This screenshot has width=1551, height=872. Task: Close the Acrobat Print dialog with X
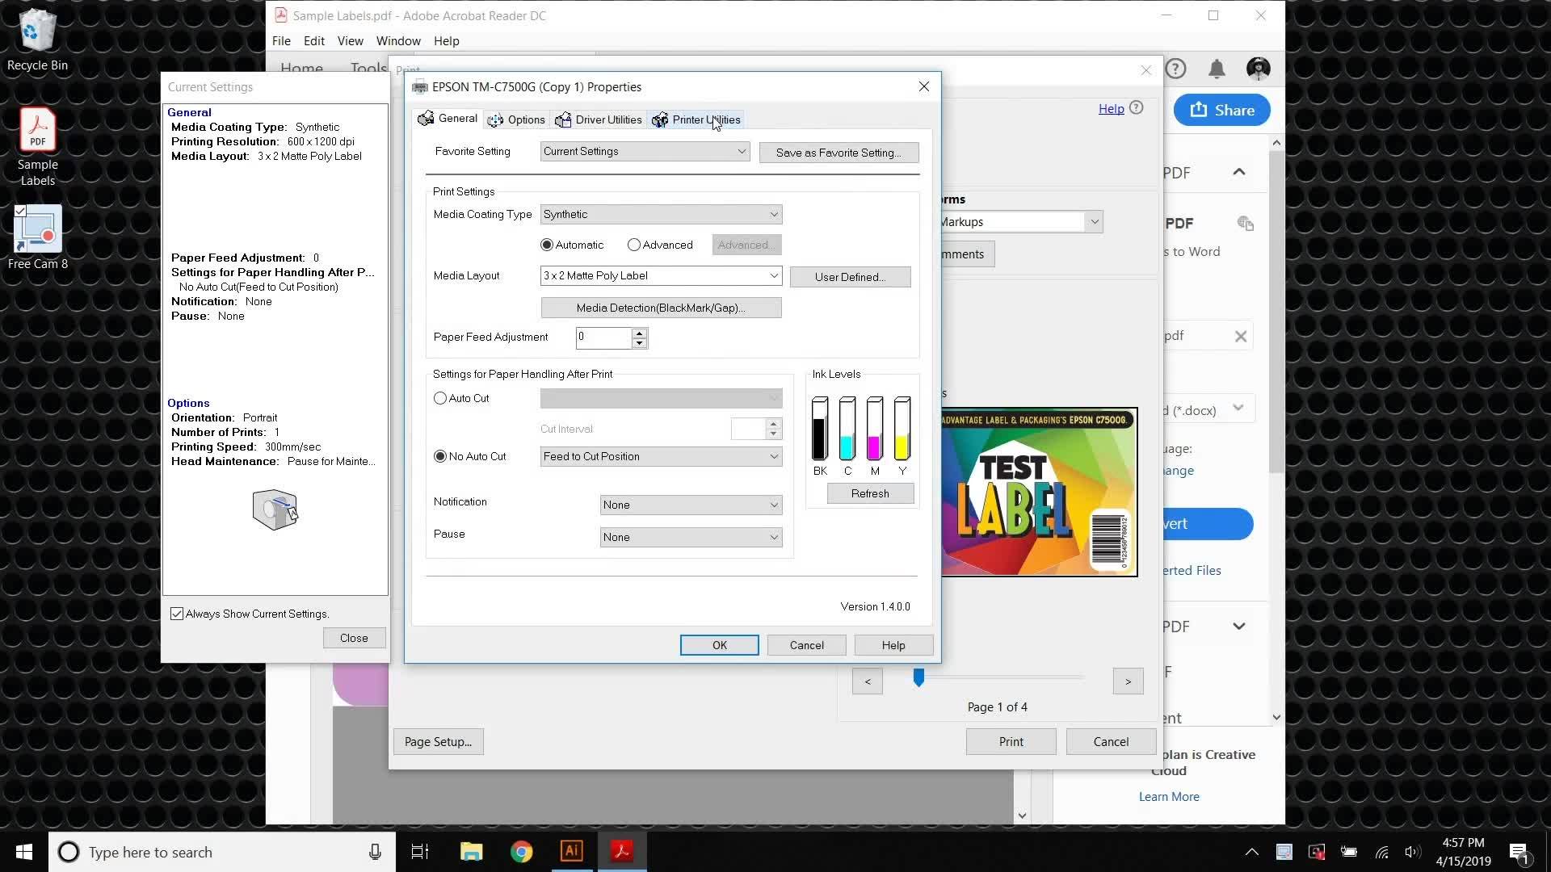(x=1145, y=70)
